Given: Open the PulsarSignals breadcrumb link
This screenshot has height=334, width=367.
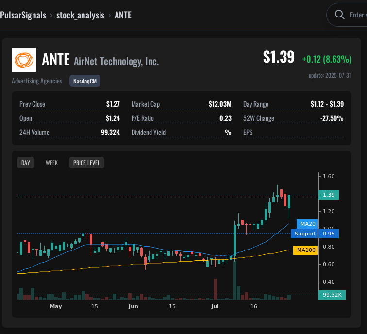Looking at the screenshot, I should (23, 15).
